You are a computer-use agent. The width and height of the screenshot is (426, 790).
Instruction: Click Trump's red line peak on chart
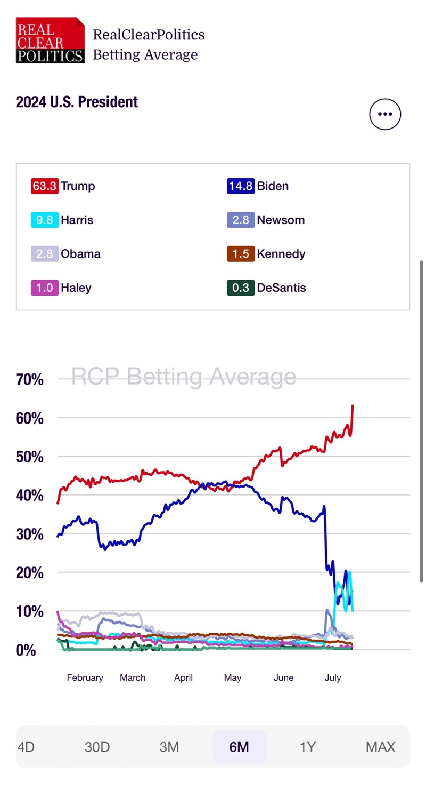click(353, 406)
